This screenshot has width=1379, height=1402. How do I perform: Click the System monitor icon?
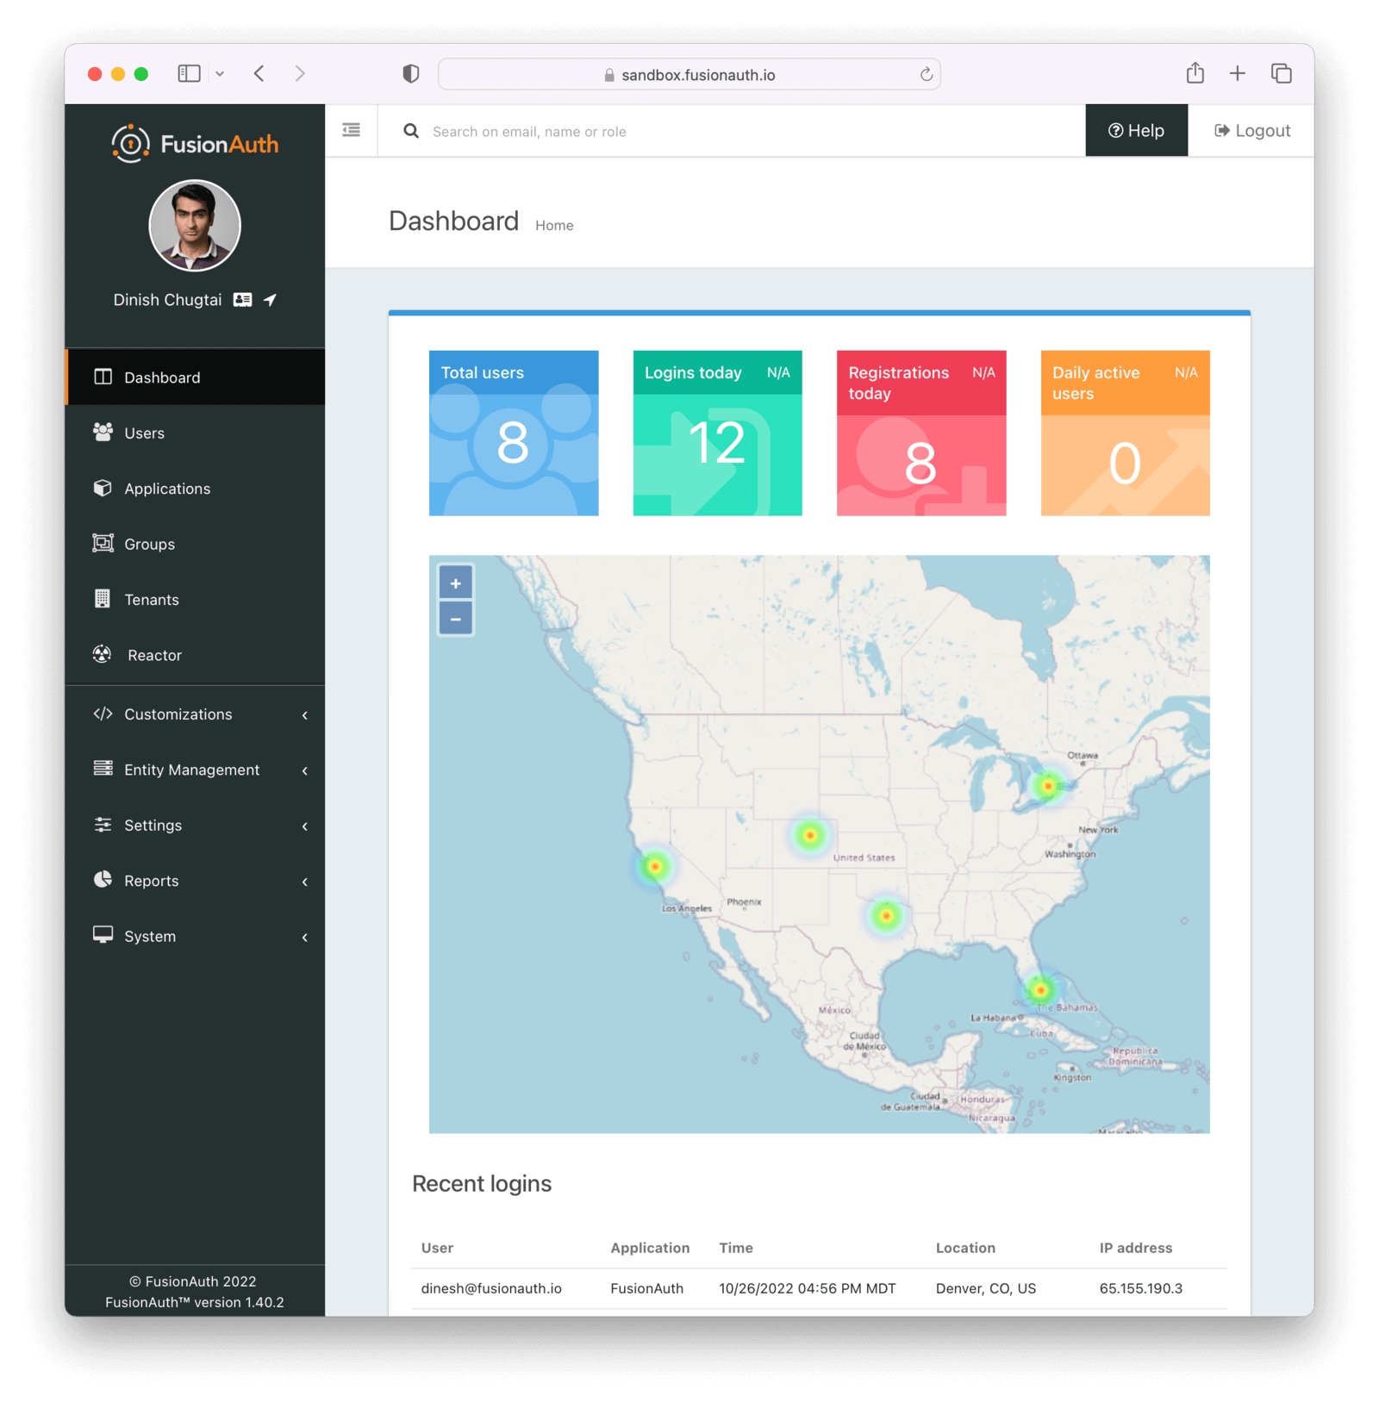(103, 935)
